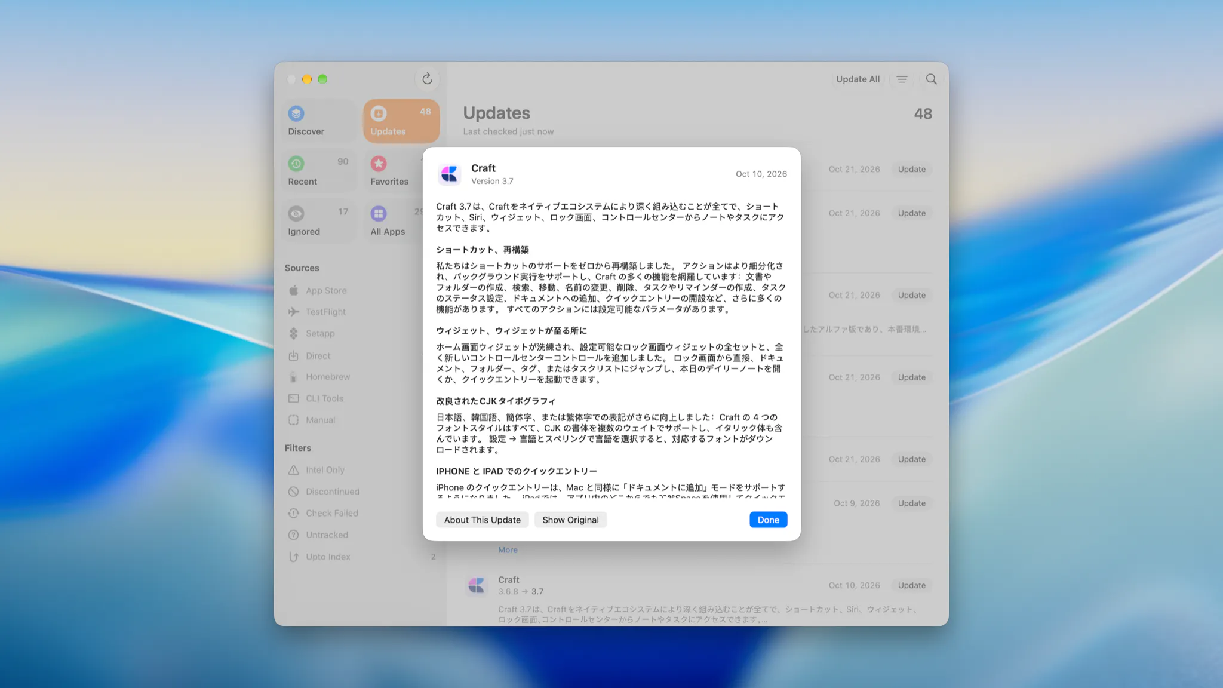Apply the Upto Index filter
This screenshot has height=688, width=1223.
[x=361, y=557]
